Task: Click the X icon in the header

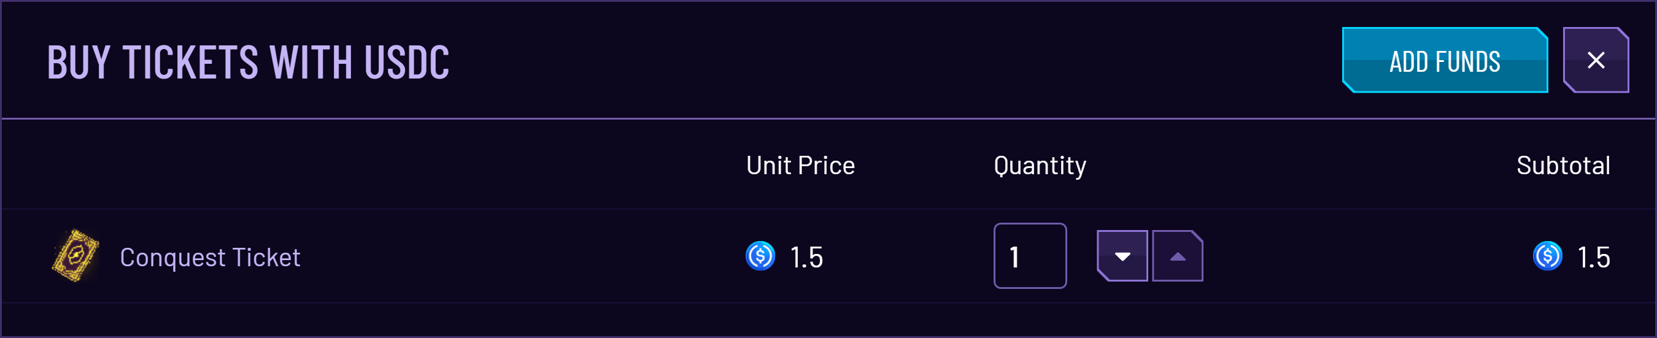Action: tap(1596, 60)
